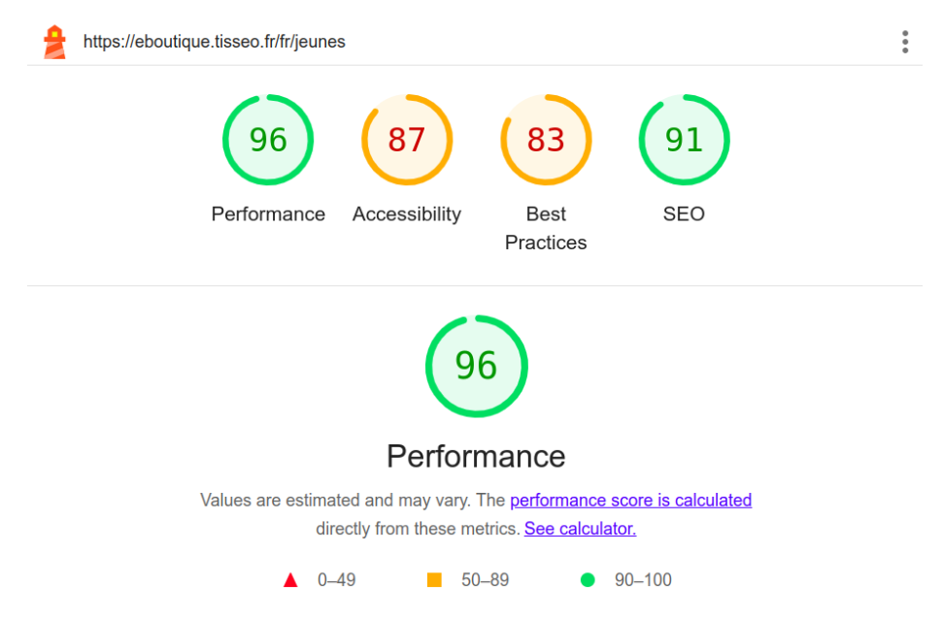Image resolution: width=943 pixels, height=618 pixels.
Task: Click the Best Practices gauge showing 83
Action: pos(546,140)
